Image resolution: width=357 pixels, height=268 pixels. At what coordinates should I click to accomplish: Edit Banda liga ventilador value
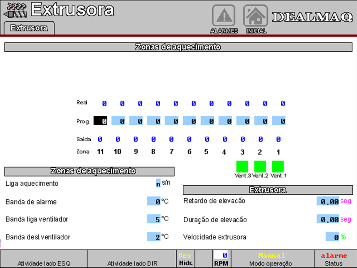point(154,219)
